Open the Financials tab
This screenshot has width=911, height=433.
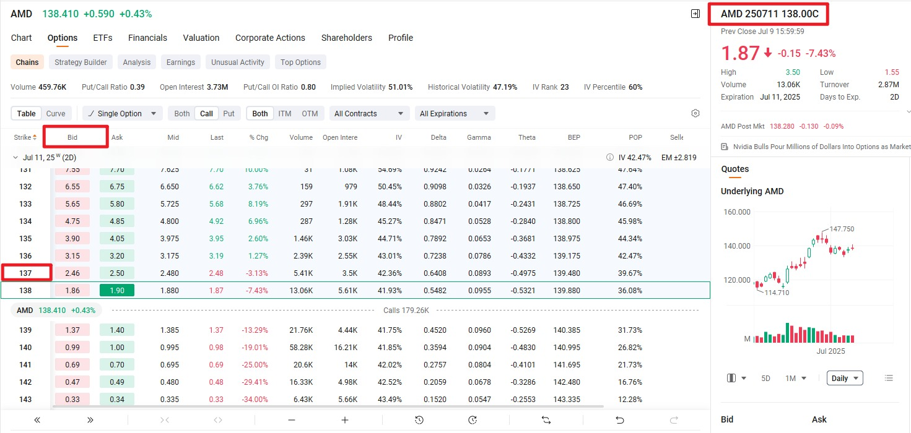click(x=147, y=38)
